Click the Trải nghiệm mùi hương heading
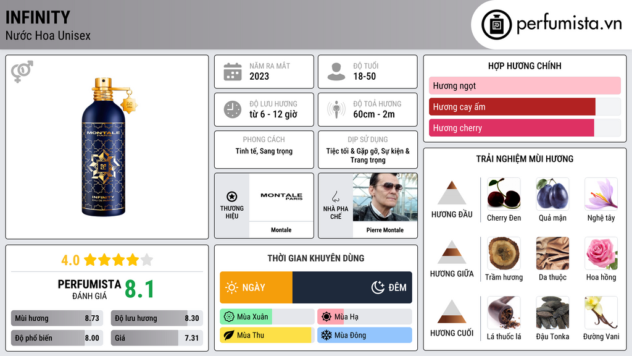The width and height of the screenshot is (632, 356). click(525, 159)
